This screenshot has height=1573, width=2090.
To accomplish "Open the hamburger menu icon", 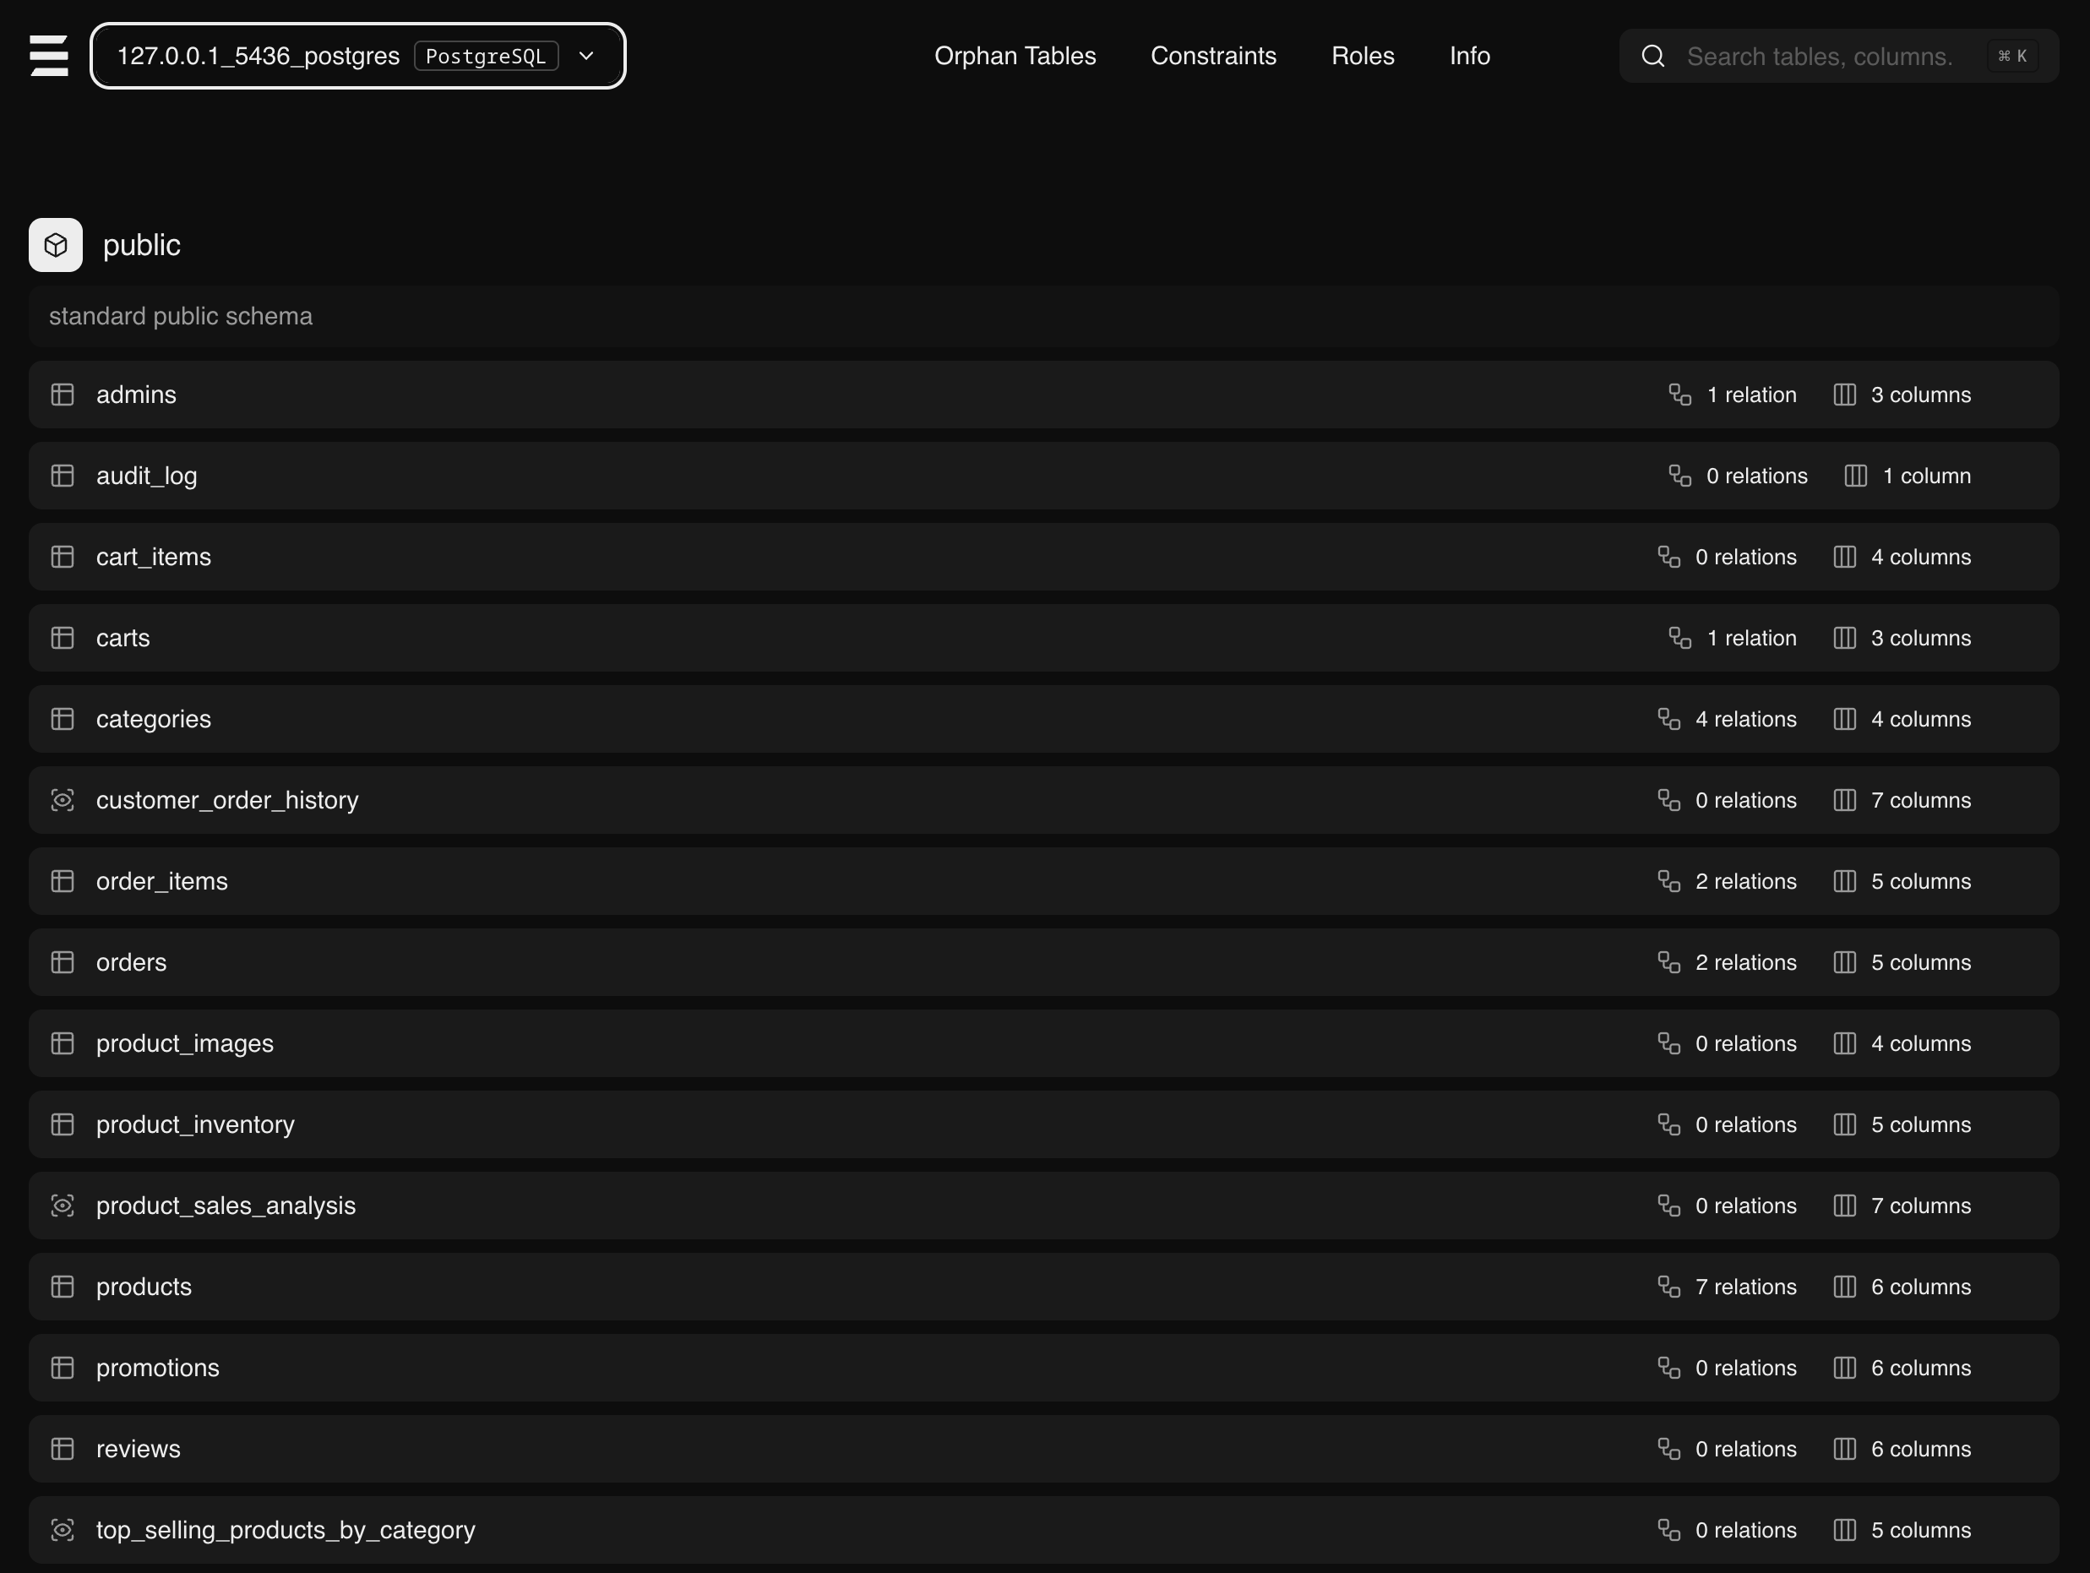I will (x=49, y=56).
